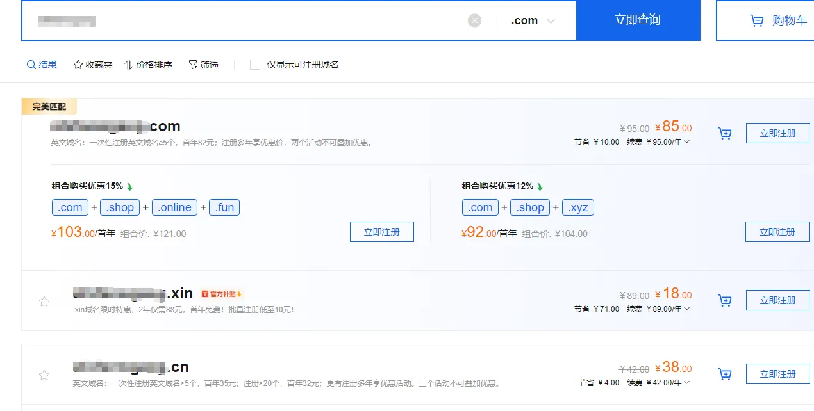Clear the search box with the X icon
The width and height of the screenshot is (814, 411).
click(474, 20)
